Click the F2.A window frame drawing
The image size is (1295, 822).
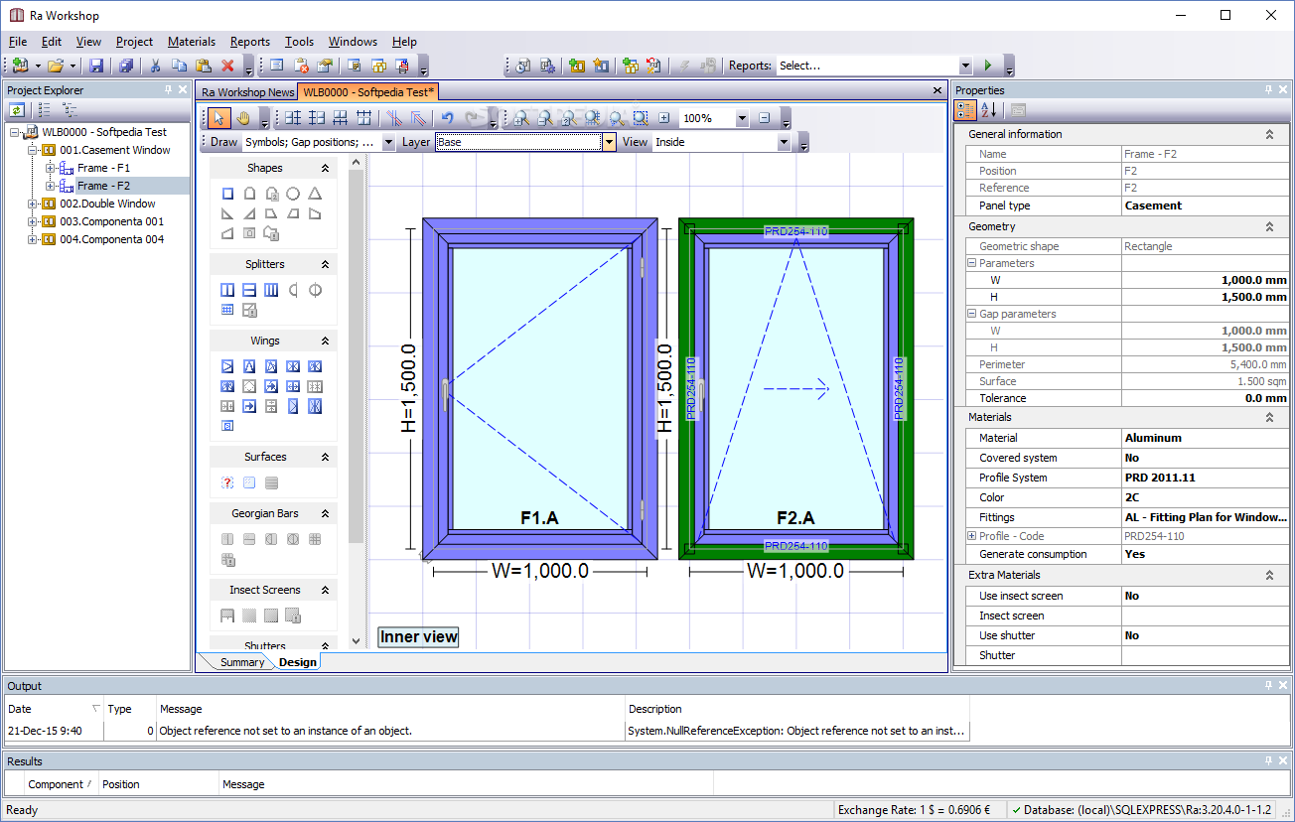coord(796,388)
